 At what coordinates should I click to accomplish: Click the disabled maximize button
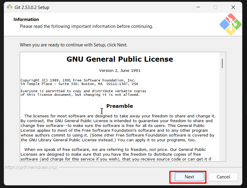click(x=216, y=7)
